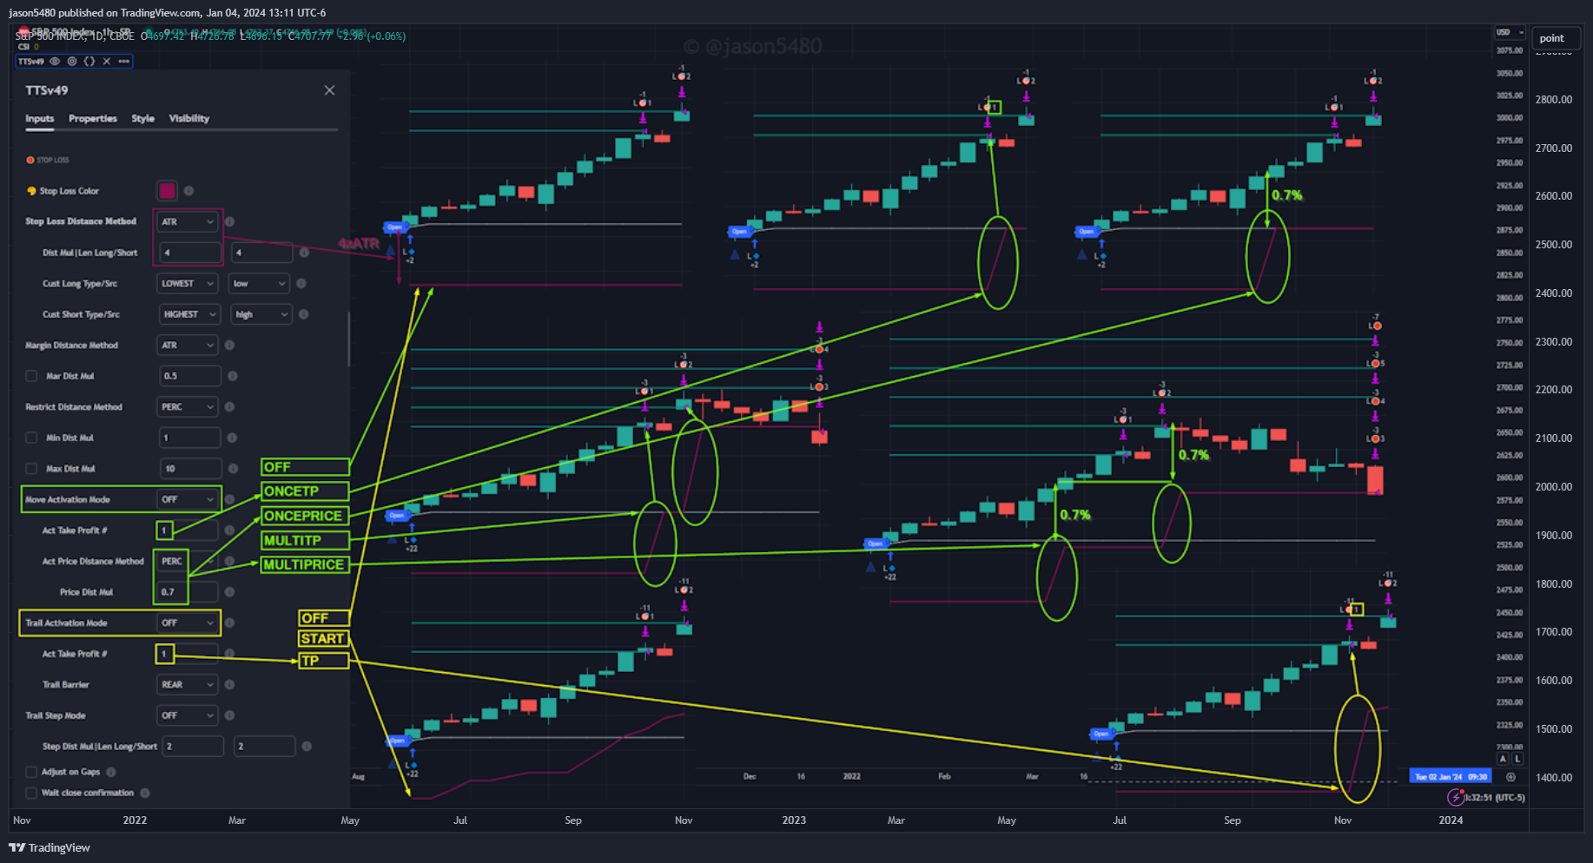Screen dimensions: 1593x863
Task: Click info icon beside Restrict Distance Method
Action: pos(229,406)
